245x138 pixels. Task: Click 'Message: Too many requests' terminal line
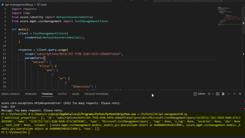point(32,111)
